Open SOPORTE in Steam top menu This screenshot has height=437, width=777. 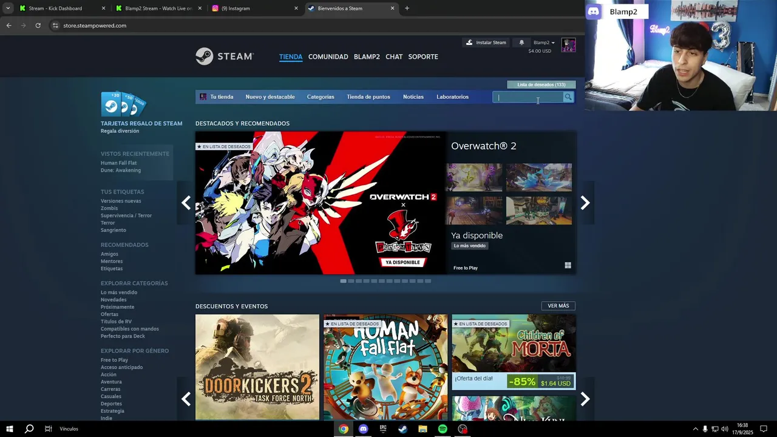pyautogui.click(x=423, y=56)
